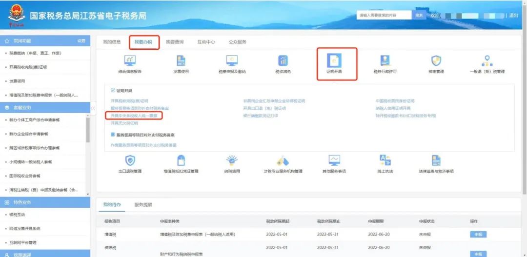The height and width of the screenshot is (257, 527).
Task: Open 开具税收完税(费)证明 link in the 证明开具 panel
Action: (x=129, y=101)
